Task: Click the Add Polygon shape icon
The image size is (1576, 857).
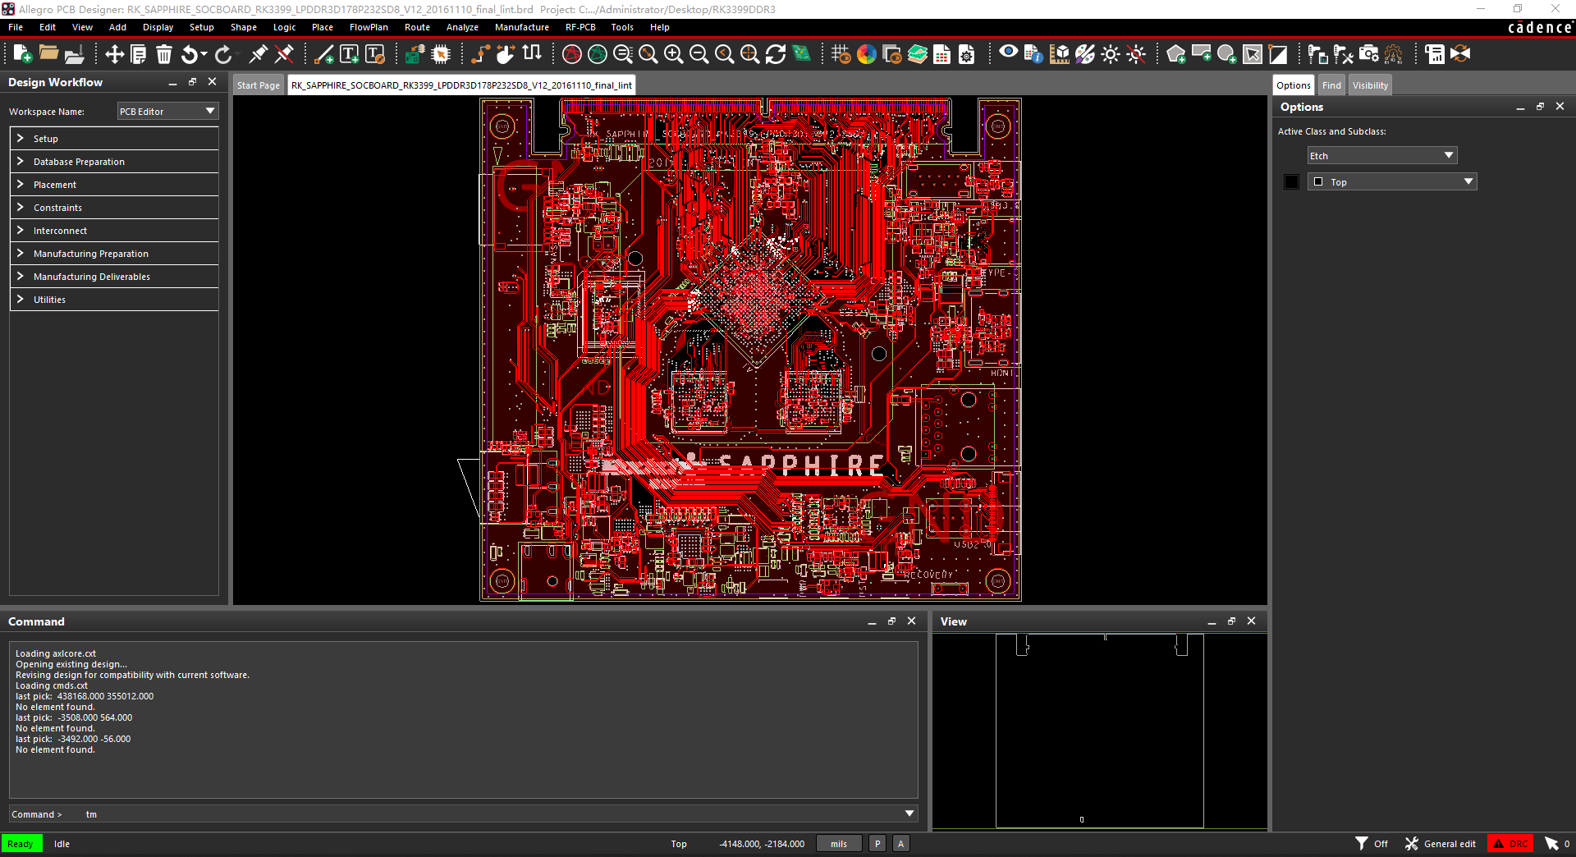Action: tap(1176, 54)
